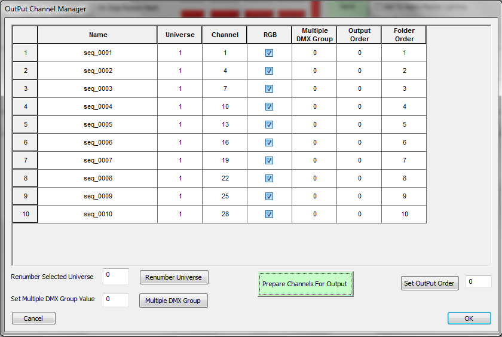Image resolution: width=502 pixels, height=337 pixels.
Task: Select row header 2
Action: pos(25,71)
